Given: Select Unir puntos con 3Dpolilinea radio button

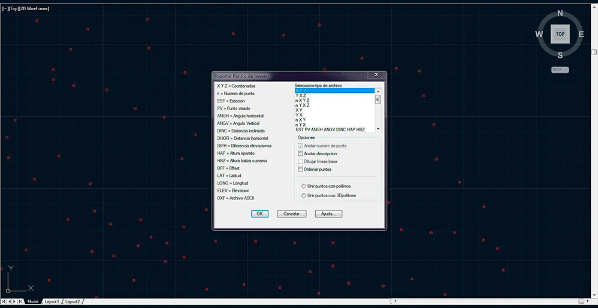Looking at the screenshot, I should (x=304, y=195).
